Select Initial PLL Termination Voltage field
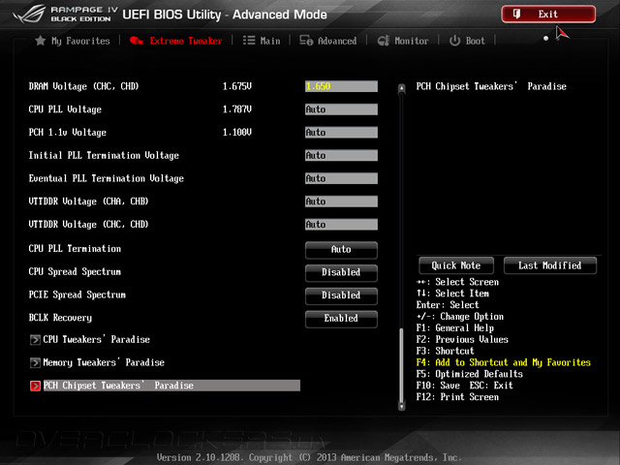 point(341,155)
